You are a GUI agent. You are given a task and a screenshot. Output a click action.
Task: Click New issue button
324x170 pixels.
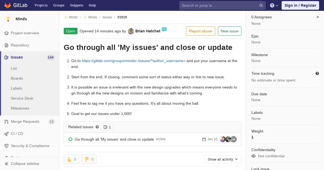point(230,31)
